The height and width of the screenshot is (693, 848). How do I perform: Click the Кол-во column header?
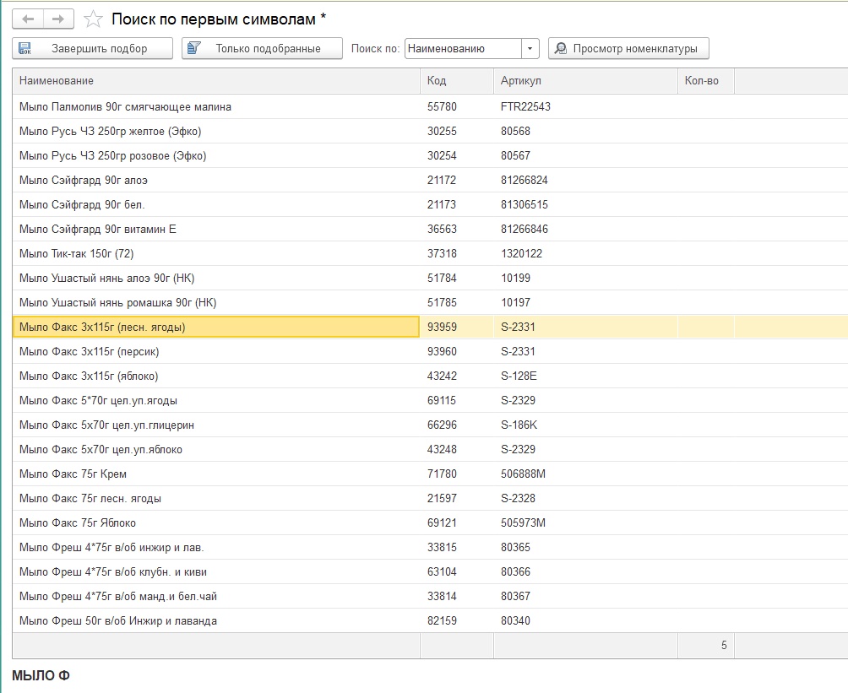point(706,80)
